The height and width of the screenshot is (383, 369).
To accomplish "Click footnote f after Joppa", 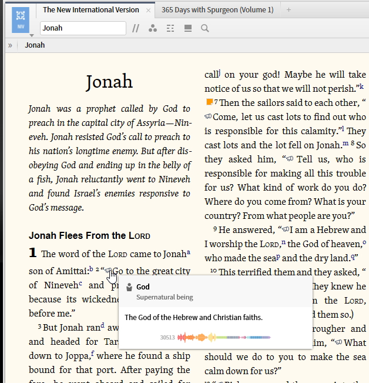I will 93,354.
